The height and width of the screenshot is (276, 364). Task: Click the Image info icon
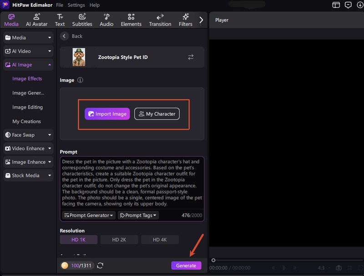(80, 80)
